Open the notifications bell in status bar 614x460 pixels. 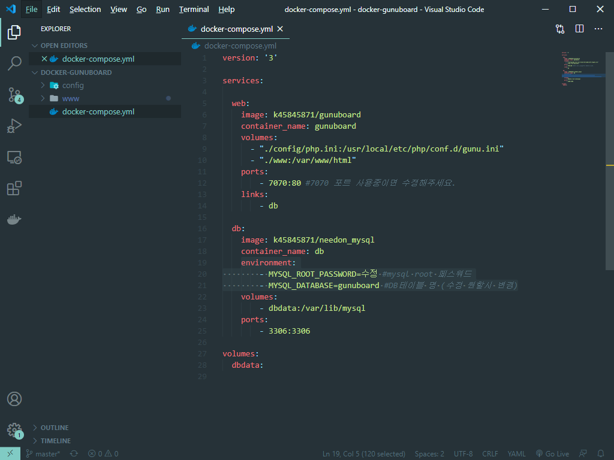pos(601,453)
